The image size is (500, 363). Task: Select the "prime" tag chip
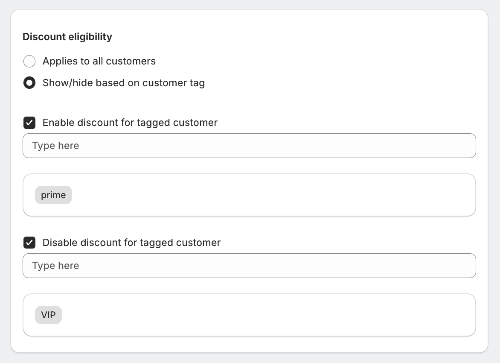point(53,195)
